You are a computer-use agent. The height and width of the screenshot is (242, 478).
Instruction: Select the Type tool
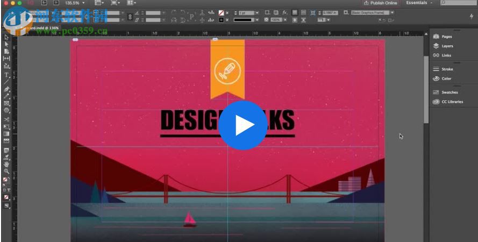[6, 75]
